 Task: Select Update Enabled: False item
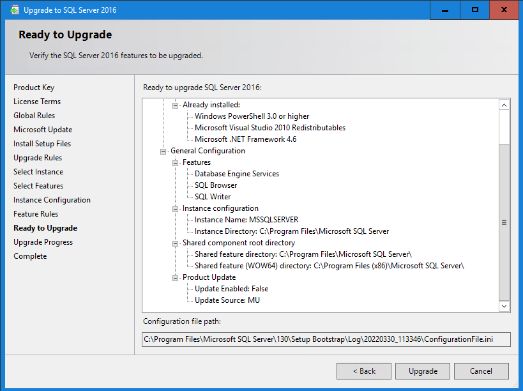pyautogui.click(x=231, y=289)
